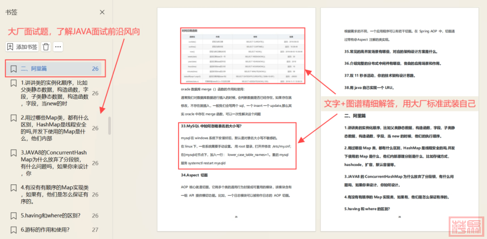
Task: Open bookmark 1.讲讲类的实例化顺序
Action: pos(54,93)
